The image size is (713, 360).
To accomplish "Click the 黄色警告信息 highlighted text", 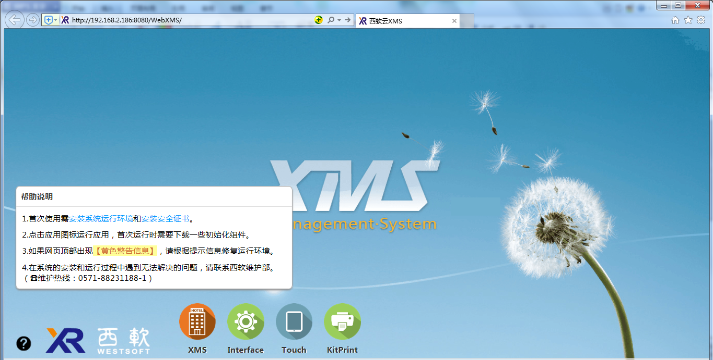I will pos(125,251).
